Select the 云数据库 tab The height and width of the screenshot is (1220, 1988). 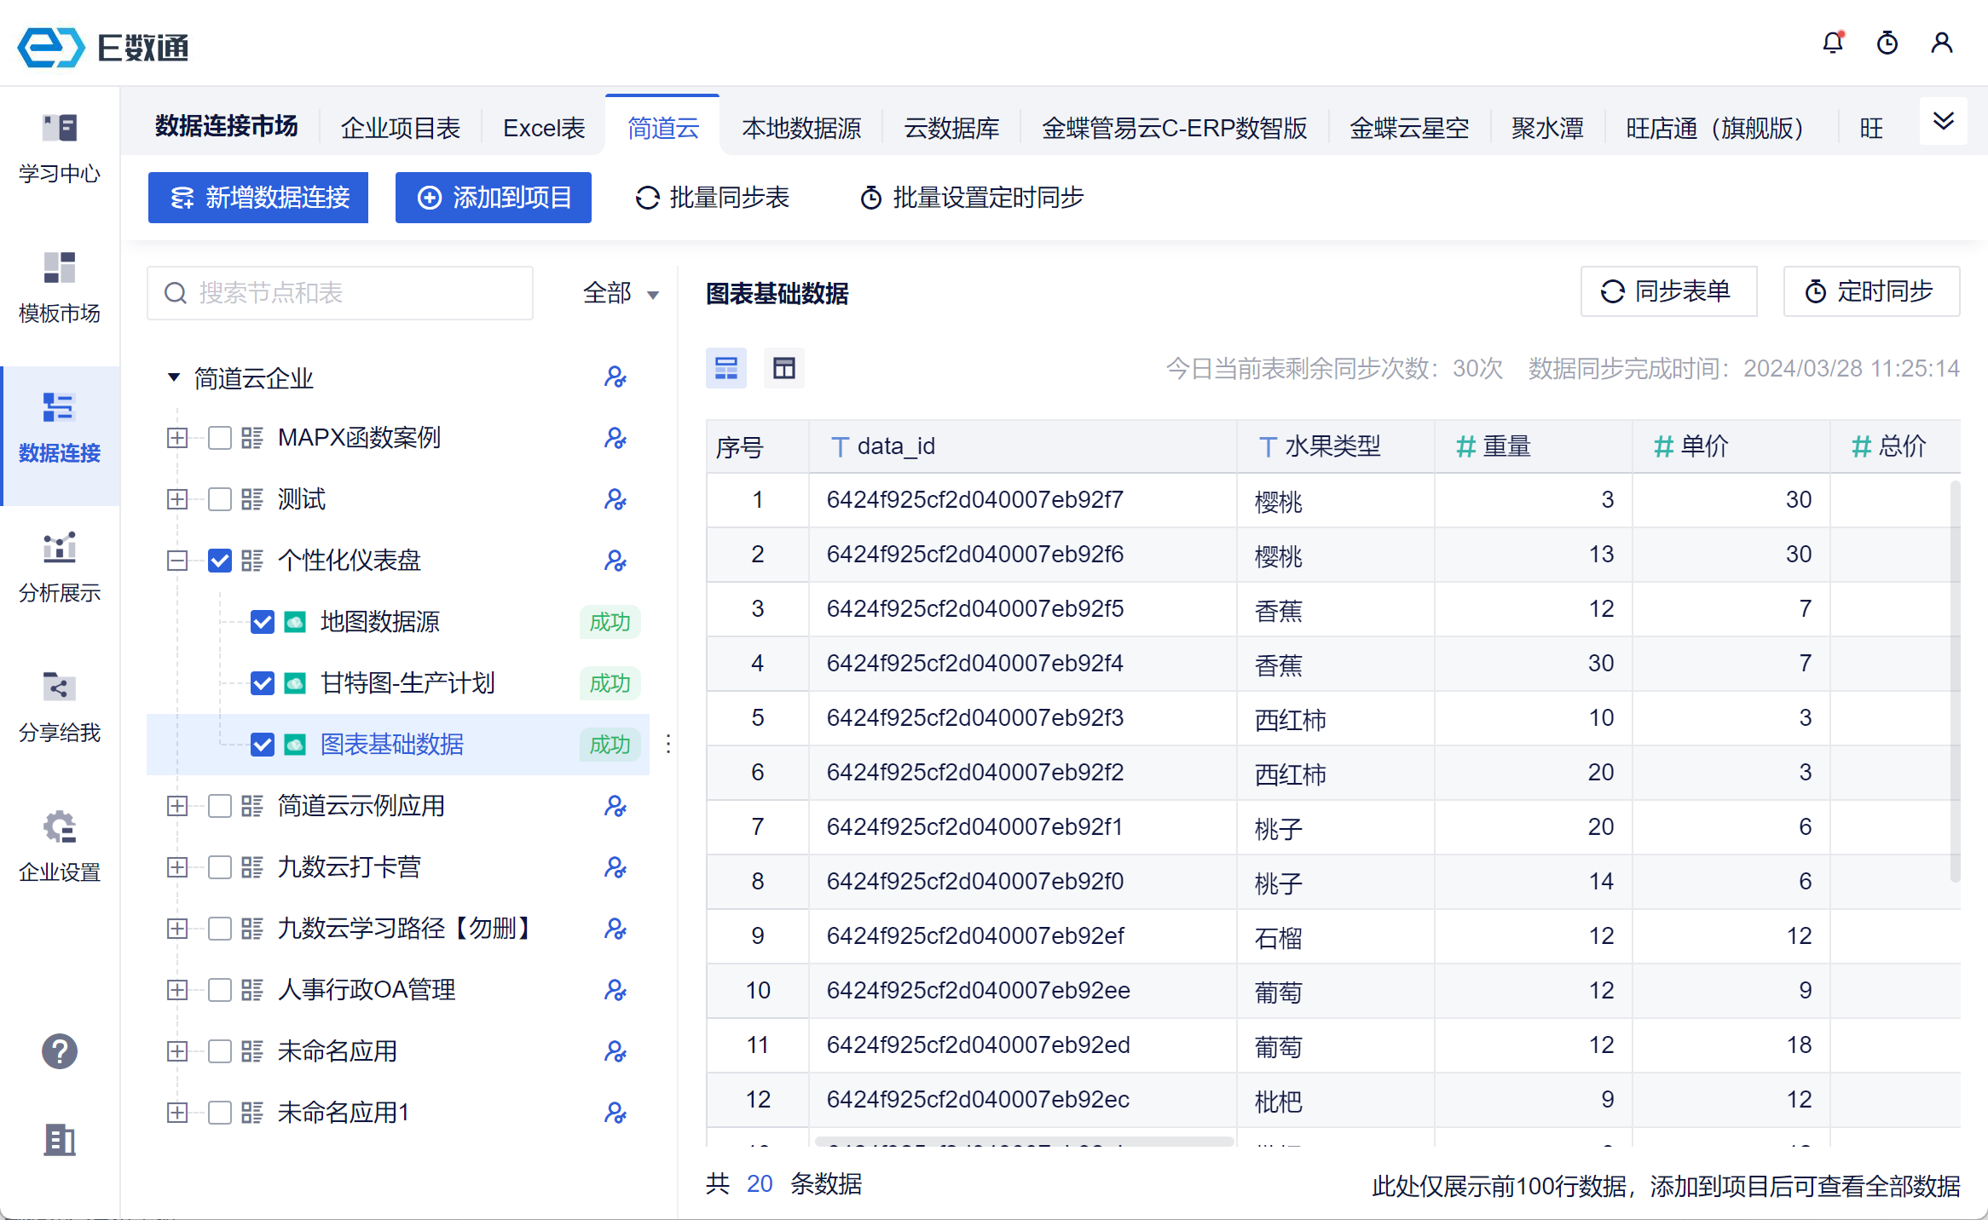pyautogui.click(x=951, y=128)
